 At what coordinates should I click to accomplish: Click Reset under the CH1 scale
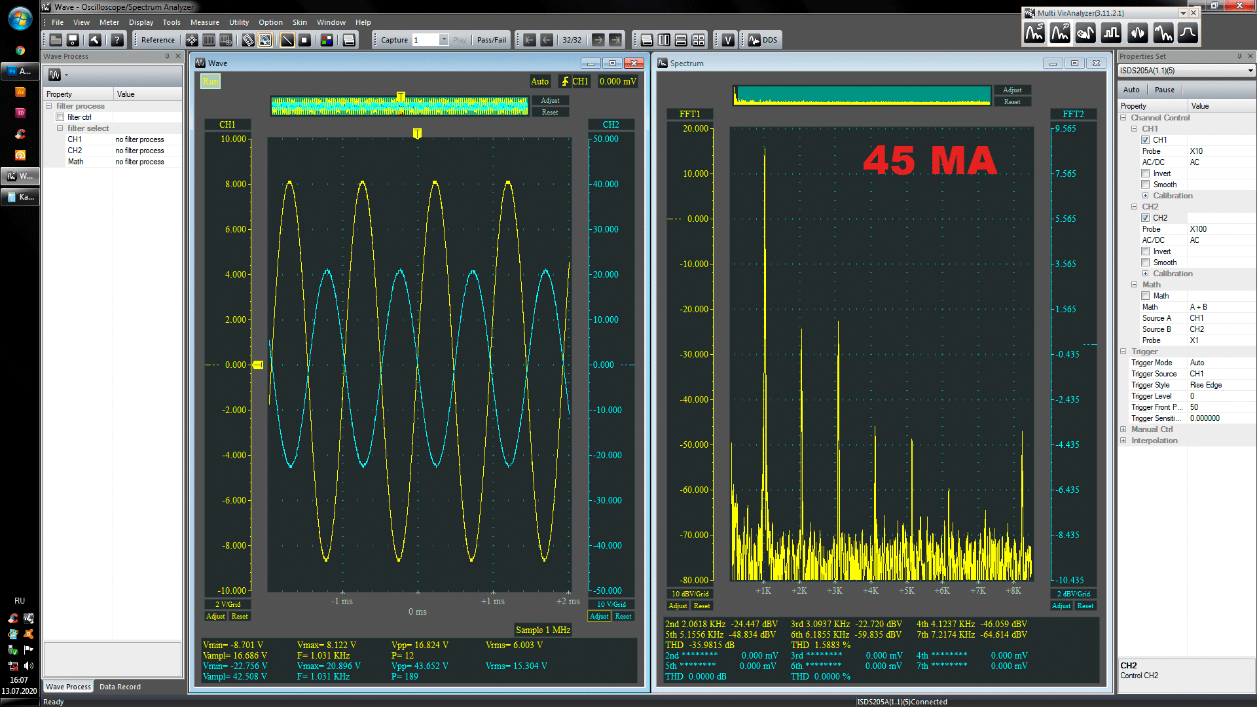click(240, 616)
